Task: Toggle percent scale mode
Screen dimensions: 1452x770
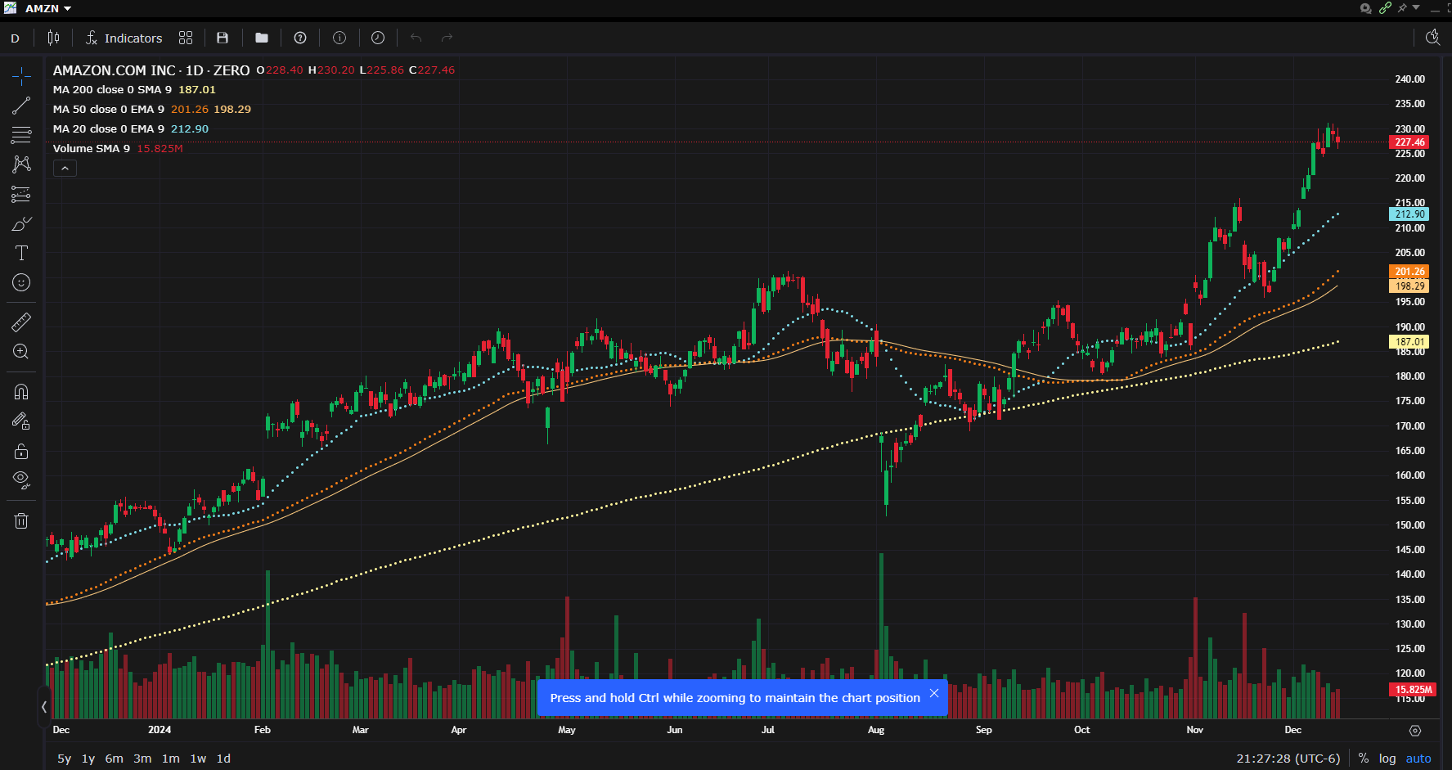Action: pos(1364,759)
